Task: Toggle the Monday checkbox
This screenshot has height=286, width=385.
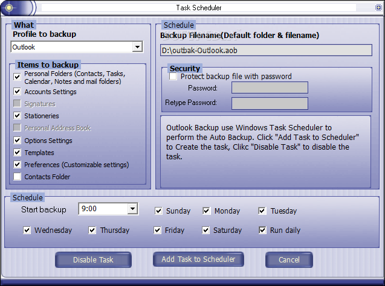Action: click(x=207, y=211)
